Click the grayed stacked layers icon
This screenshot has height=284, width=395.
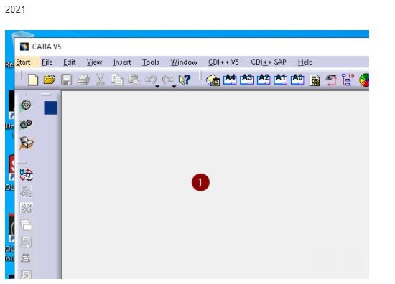[x=26, y=258]
